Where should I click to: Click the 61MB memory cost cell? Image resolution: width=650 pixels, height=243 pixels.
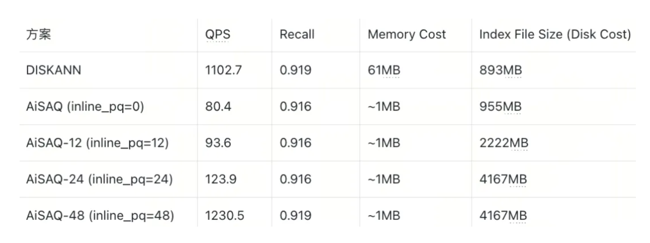point(384,71)
